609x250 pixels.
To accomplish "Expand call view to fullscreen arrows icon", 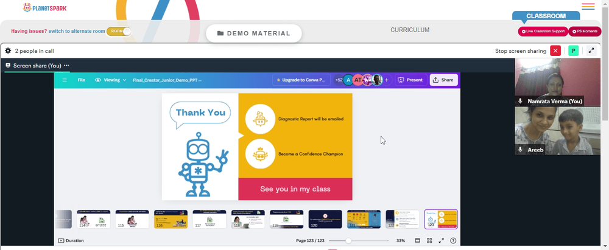I will pyautogui.click(x=591, y=51).
